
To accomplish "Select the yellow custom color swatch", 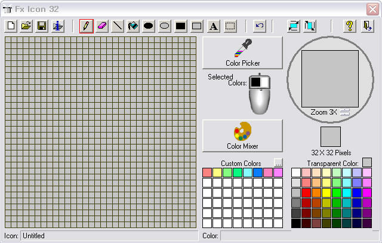I will [x=217, y=173].
